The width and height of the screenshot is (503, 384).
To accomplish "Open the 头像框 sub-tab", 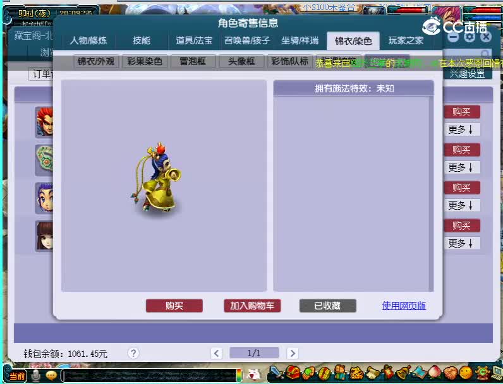I will (241, 61).
